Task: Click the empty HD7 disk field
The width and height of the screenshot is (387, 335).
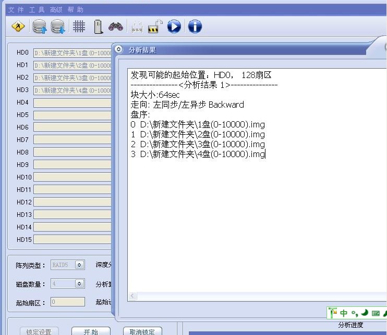Action: [x=72, y=140]
